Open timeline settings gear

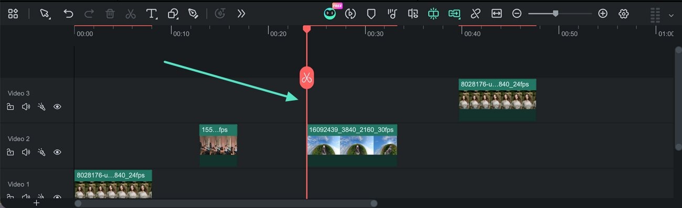click(x=624, y=14)
